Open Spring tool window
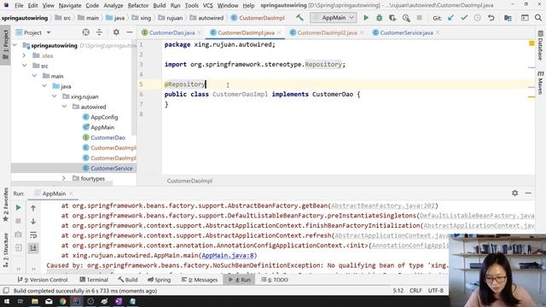The width and height of the screenshot is (546, 307). pyautogui.click(x=160, y=280)
